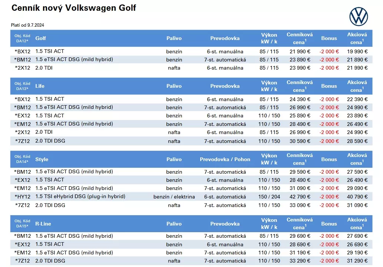Click the action price 29 190 €
Screen dimensions: 383x267
click(x=357, y=253)
